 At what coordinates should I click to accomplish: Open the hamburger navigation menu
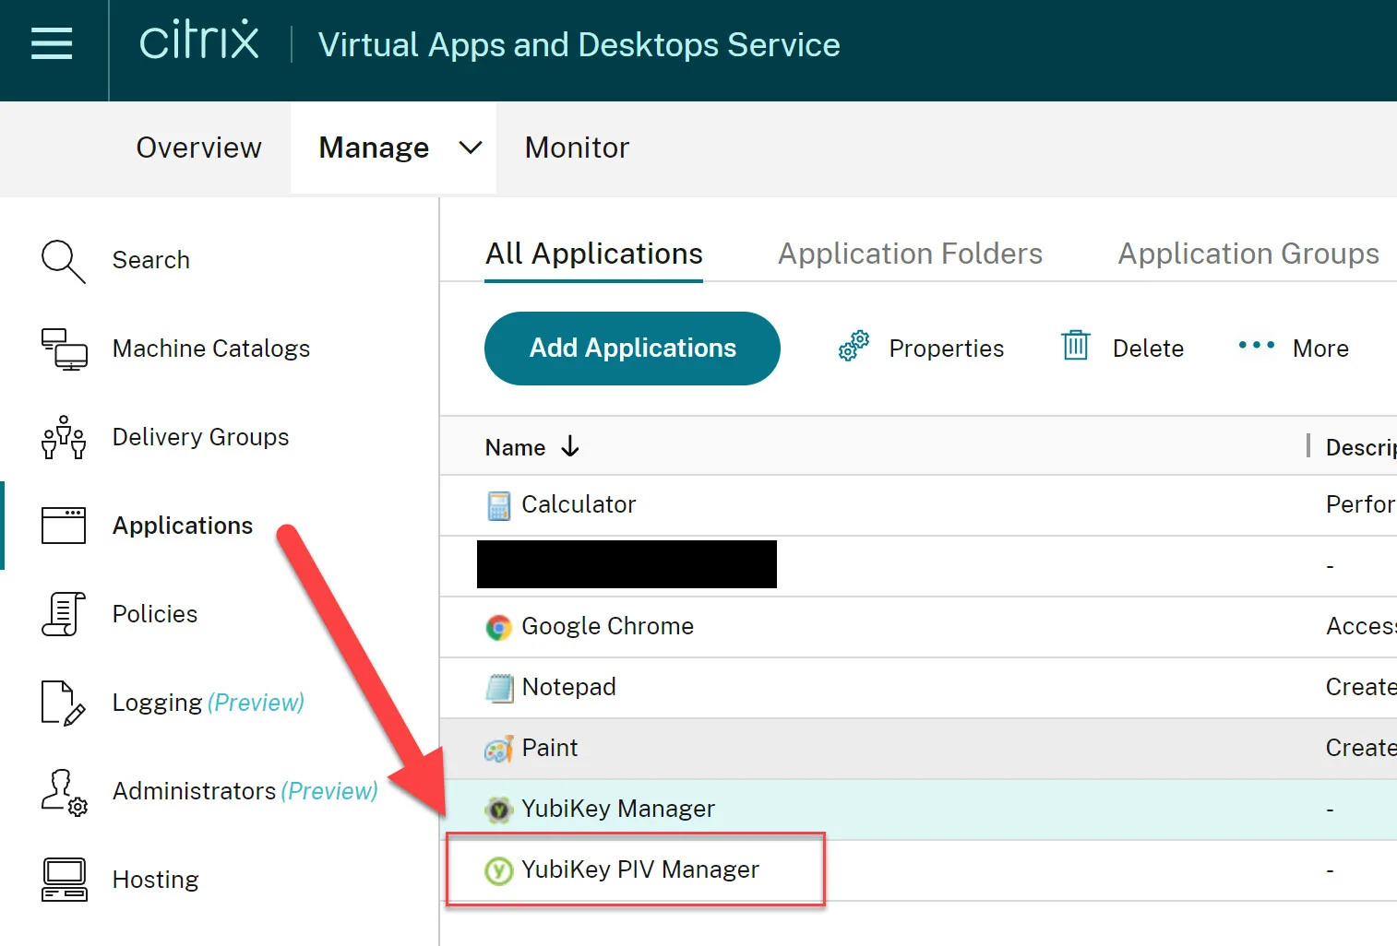coord(52,43)
